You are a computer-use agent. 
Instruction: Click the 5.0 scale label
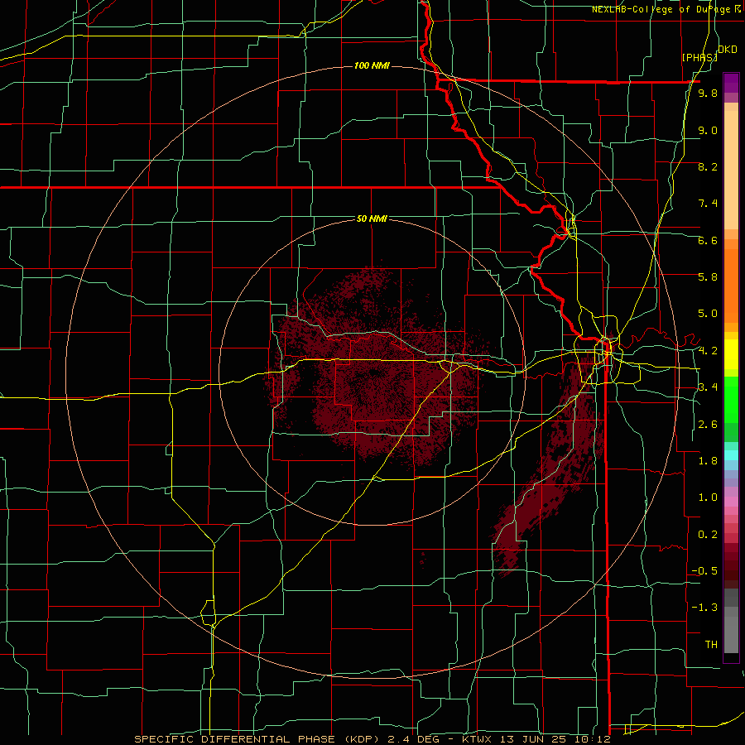(708, 314)
